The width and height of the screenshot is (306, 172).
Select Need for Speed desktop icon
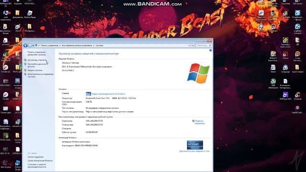261,15
